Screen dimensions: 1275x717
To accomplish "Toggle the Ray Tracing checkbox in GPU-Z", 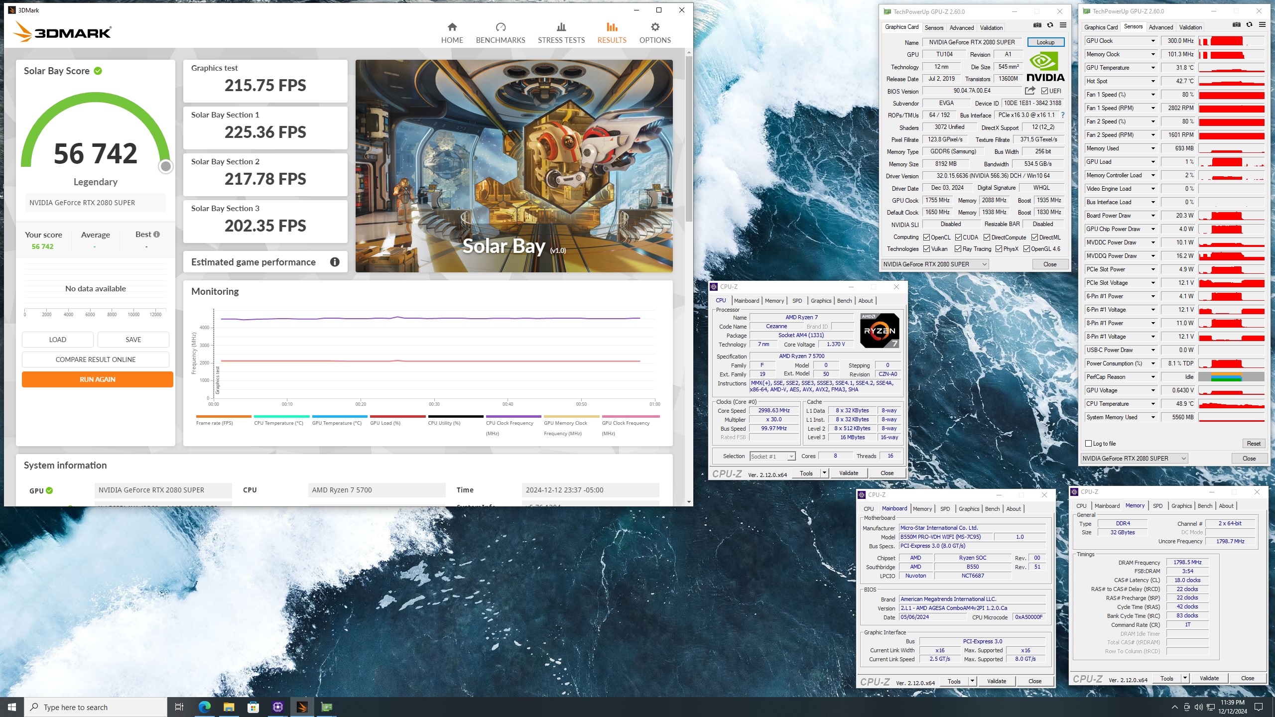I will coord(958,249).
